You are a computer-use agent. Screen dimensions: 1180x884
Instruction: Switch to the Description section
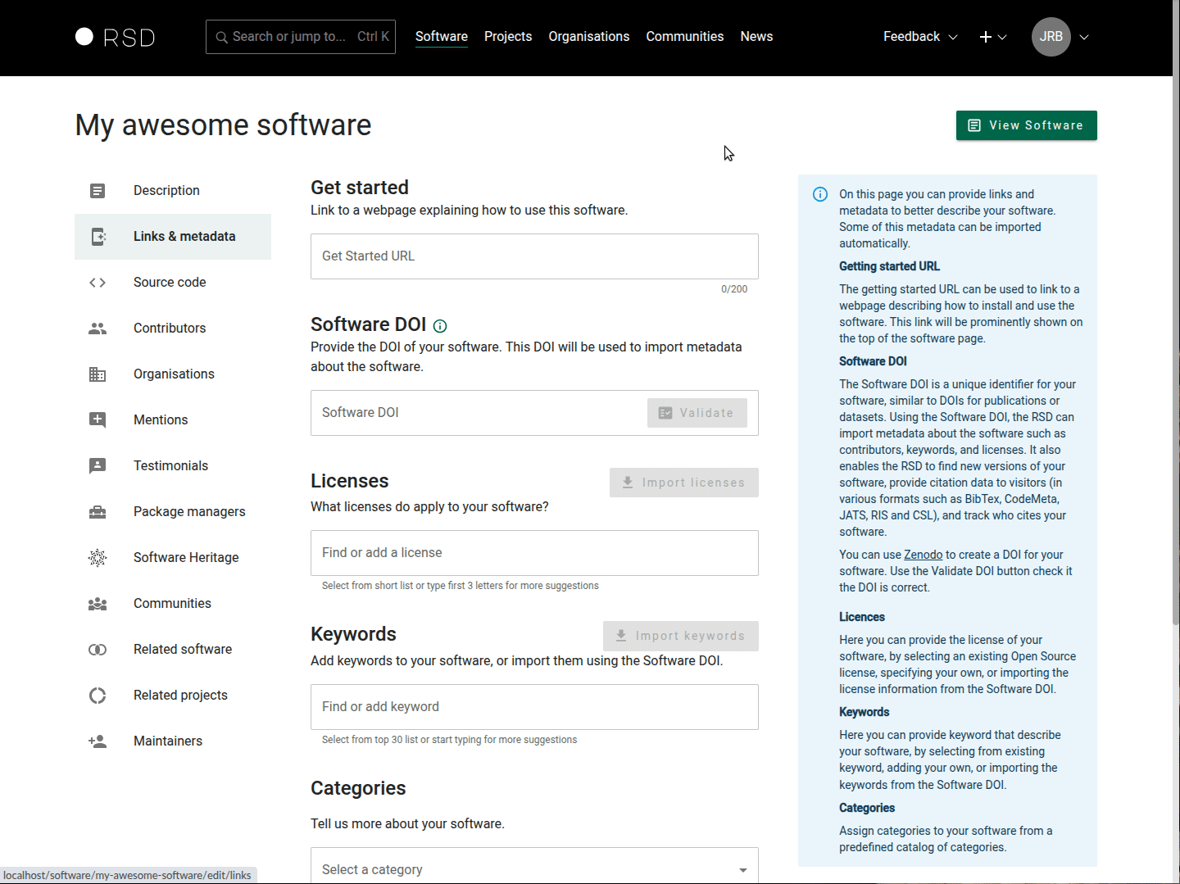coord(166,191)
